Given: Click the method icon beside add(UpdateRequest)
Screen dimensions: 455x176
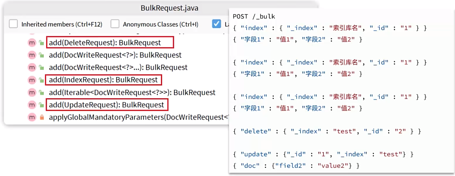Looking at the screenshot, I should click(x=31, y=105).
